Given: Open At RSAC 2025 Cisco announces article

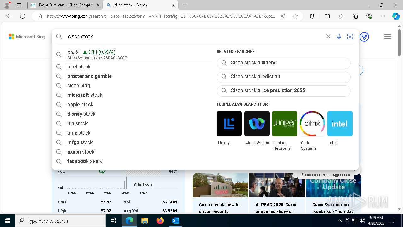Looking at the screenshot, I should tap(277, 193).
